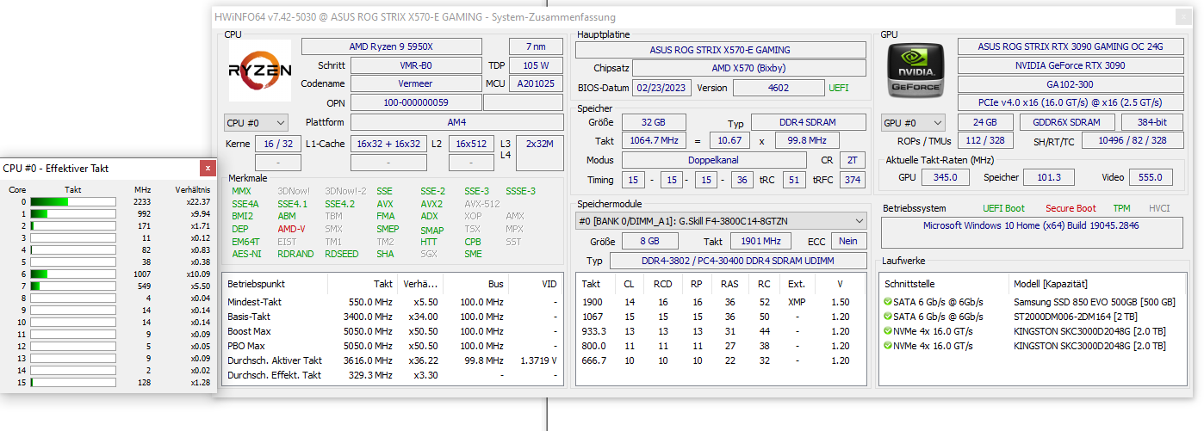Image resolution: width=1204 pixels, height=431 pixels.
Task: Click the Core 6 clock usage bar
Action: click(73, 274)
